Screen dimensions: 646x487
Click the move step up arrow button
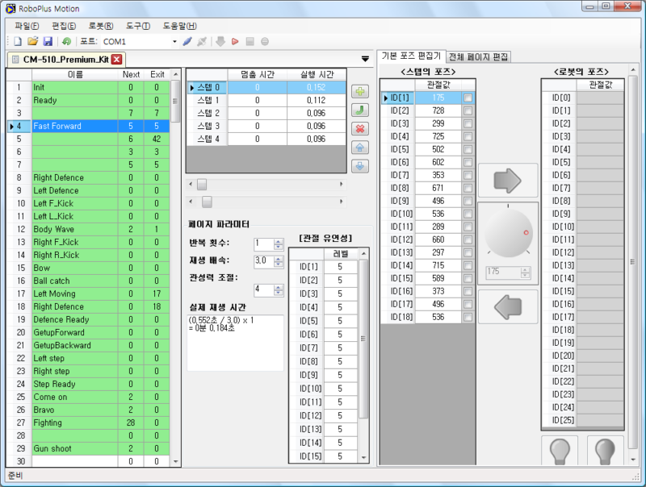(360, 148)
